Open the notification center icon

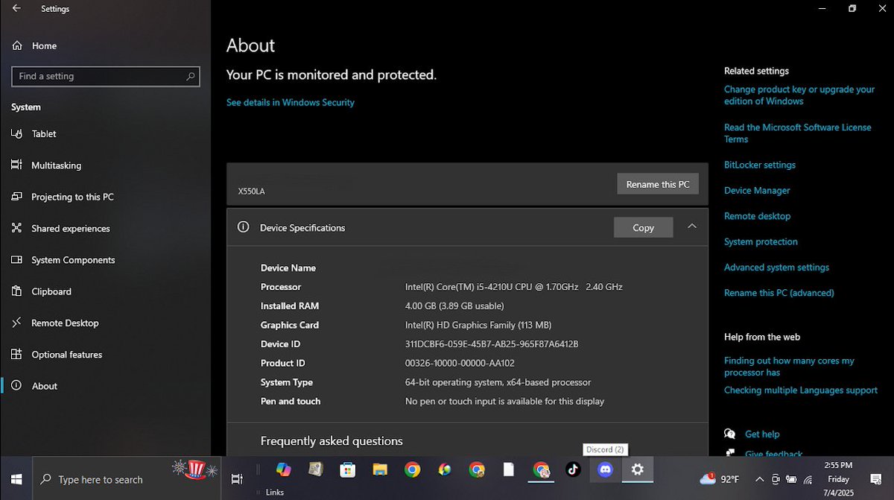876,479
